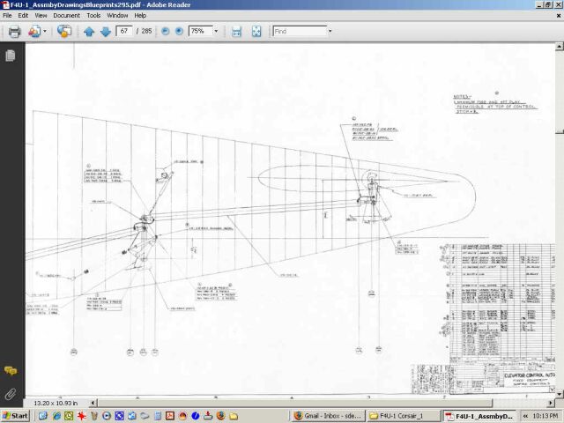Switch to Gmail - Inbox taskbar window
Image resolution: width=564 pixels, height=423 pixels.
point(327,416)
